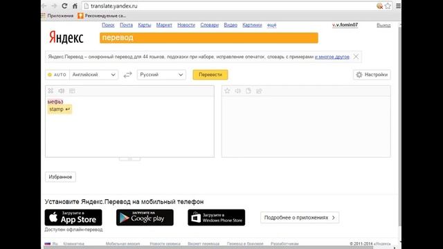
Task: Click the extension icon beside the bookmark star
Action: (x=380, y=6)
